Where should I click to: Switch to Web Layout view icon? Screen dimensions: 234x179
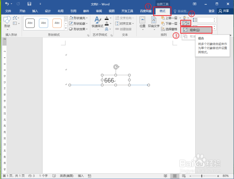[184, 176]
